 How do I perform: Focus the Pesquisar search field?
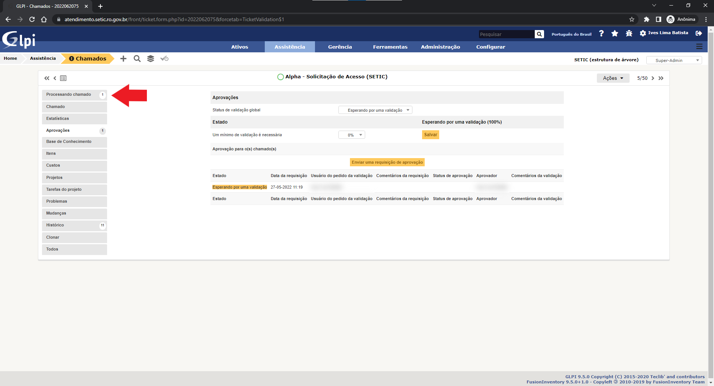click(506, 34)
